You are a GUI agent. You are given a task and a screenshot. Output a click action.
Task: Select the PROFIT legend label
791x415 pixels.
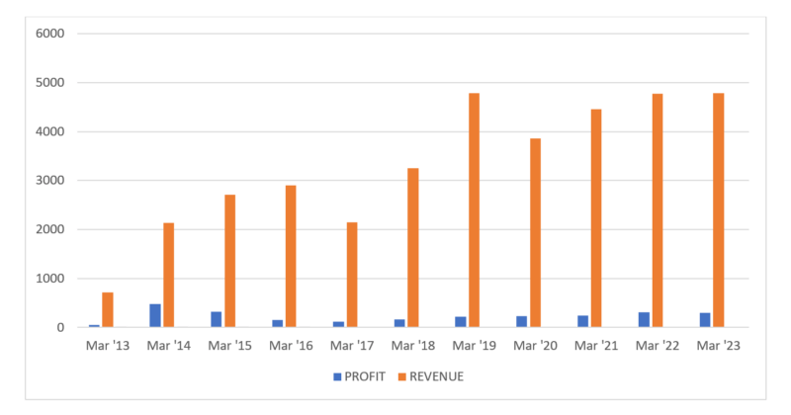click(x=366, y=376)
